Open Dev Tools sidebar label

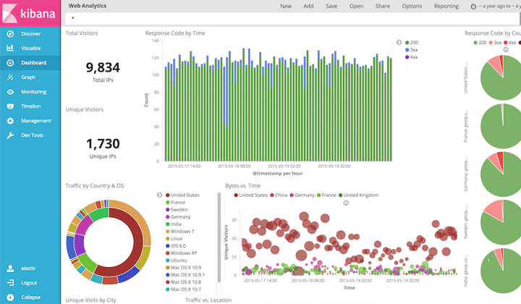coord(33,135)
